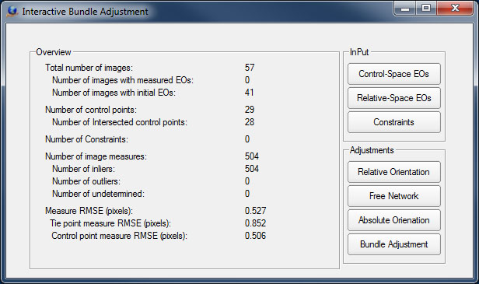Click the window title 'Interactive Bundle Adjustment'
Screen dimensions: 479x284
[x=86, y=12]
